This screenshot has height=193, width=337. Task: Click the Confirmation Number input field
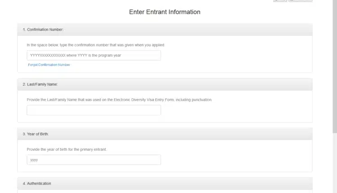point(93,55)
